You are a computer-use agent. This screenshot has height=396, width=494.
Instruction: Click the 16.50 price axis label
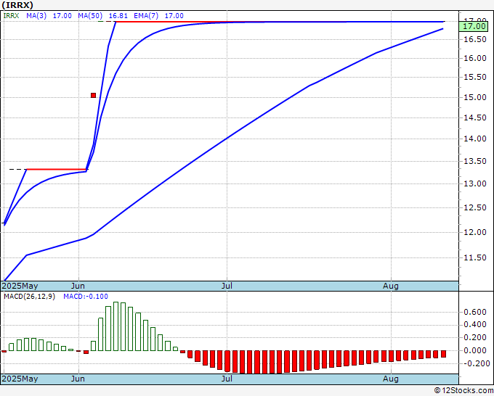(475, 39)
